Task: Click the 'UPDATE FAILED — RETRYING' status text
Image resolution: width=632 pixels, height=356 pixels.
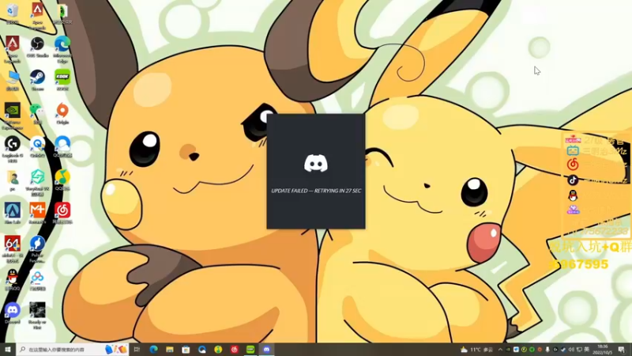Action: [x=316, y=191]
